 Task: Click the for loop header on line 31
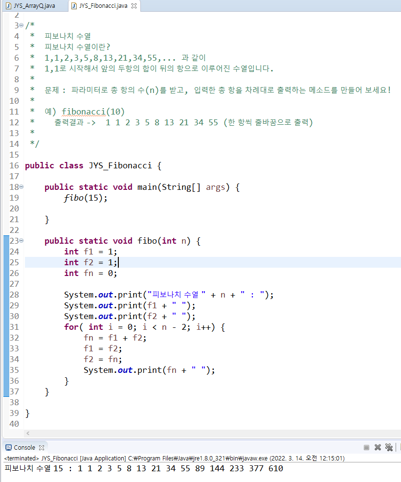pos(144,327)
